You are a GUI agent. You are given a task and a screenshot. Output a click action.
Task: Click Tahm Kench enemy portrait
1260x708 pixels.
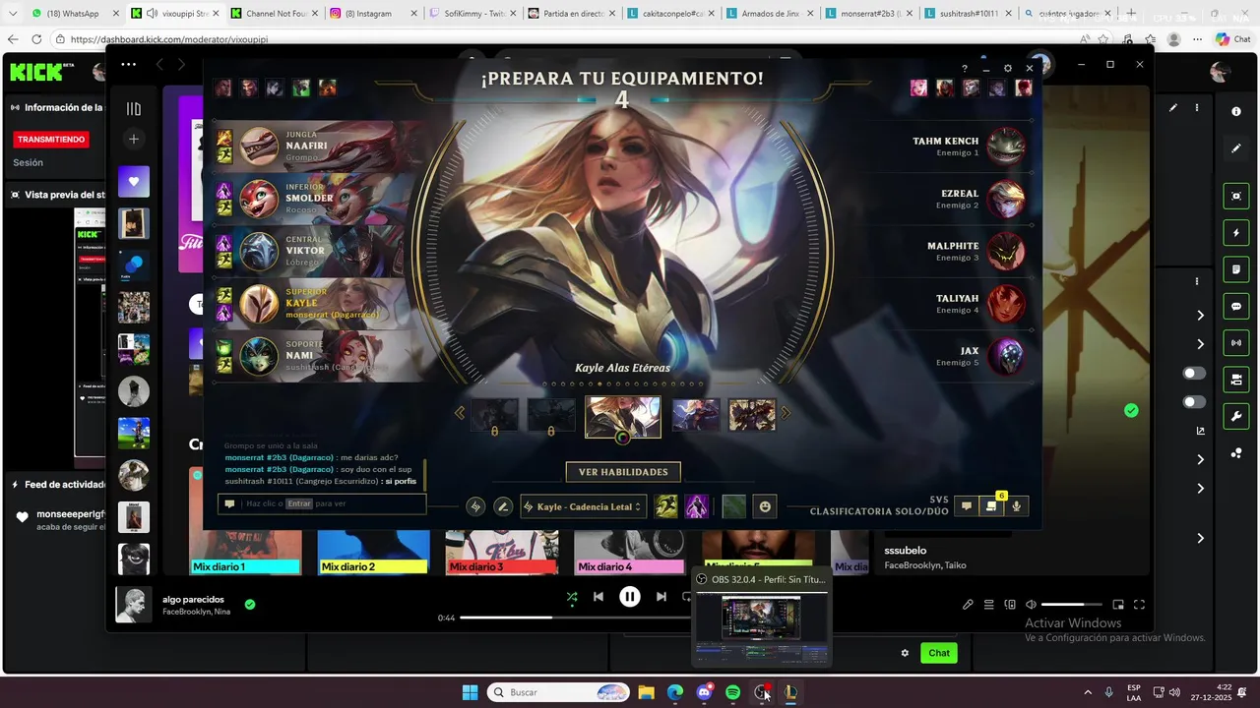point(1007,147)
